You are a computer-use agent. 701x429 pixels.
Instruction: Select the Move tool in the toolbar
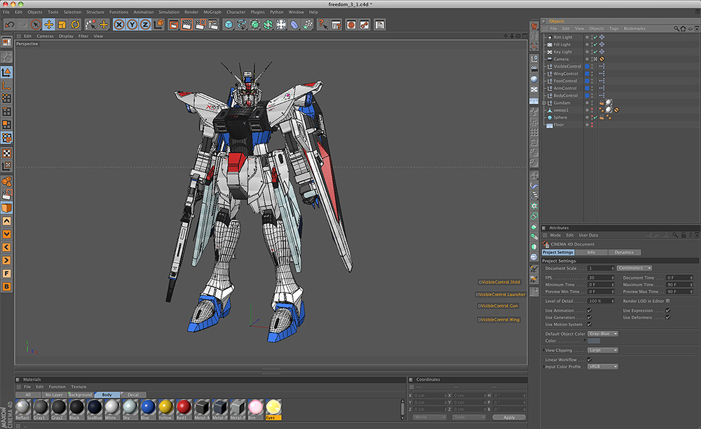(x=48, y=24)
